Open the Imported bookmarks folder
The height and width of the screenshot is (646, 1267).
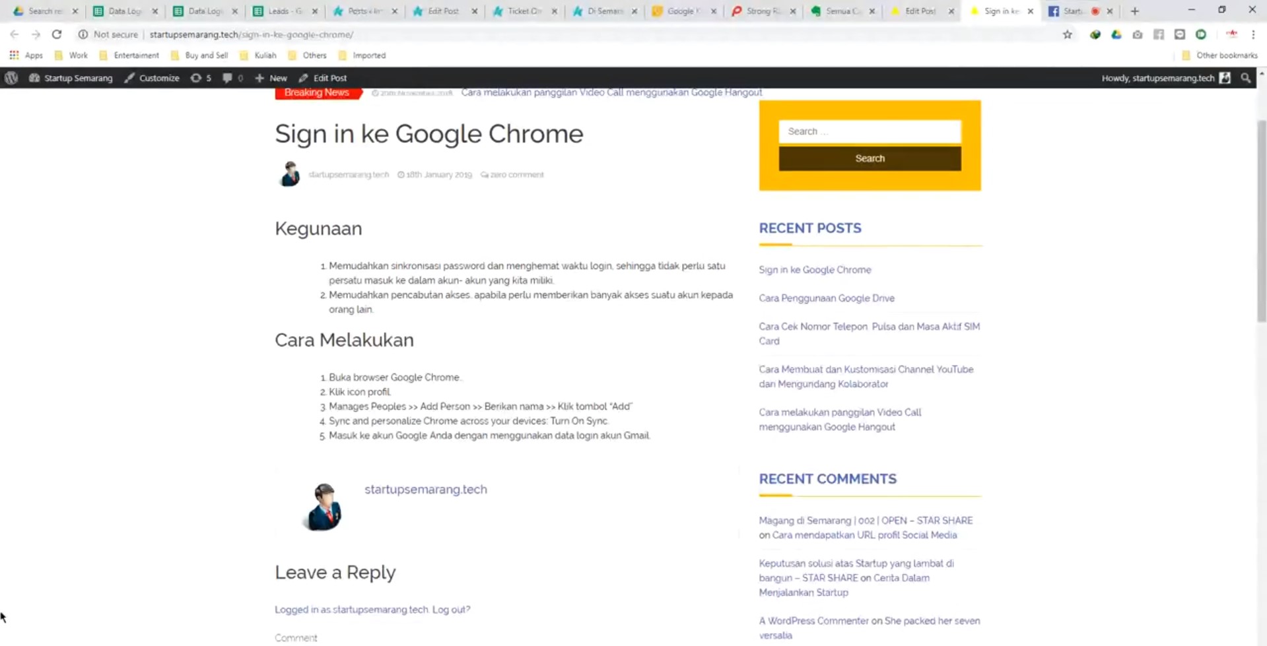pos(362,55)
